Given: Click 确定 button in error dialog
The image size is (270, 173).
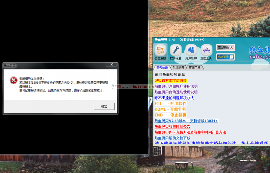Looking at the screenshot, I should (x=104, y=106).
